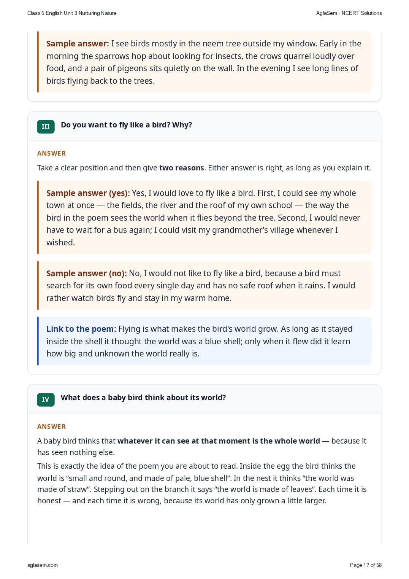409x579 pixels.
Task: Click the orange bar beside the yes sample answer
Action: point(38,217)
